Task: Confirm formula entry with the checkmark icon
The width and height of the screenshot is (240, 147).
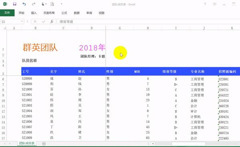Action: (x=44, y=22)
